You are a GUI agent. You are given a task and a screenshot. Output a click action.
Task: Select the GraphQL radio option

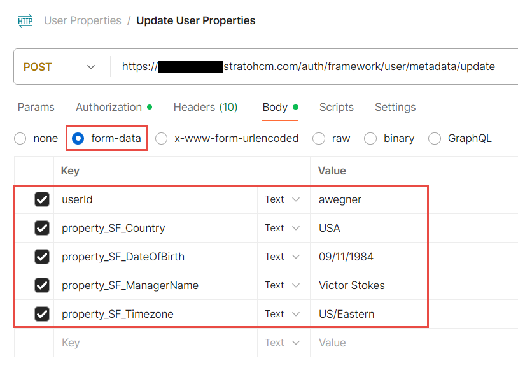click(x=435, y=138)
